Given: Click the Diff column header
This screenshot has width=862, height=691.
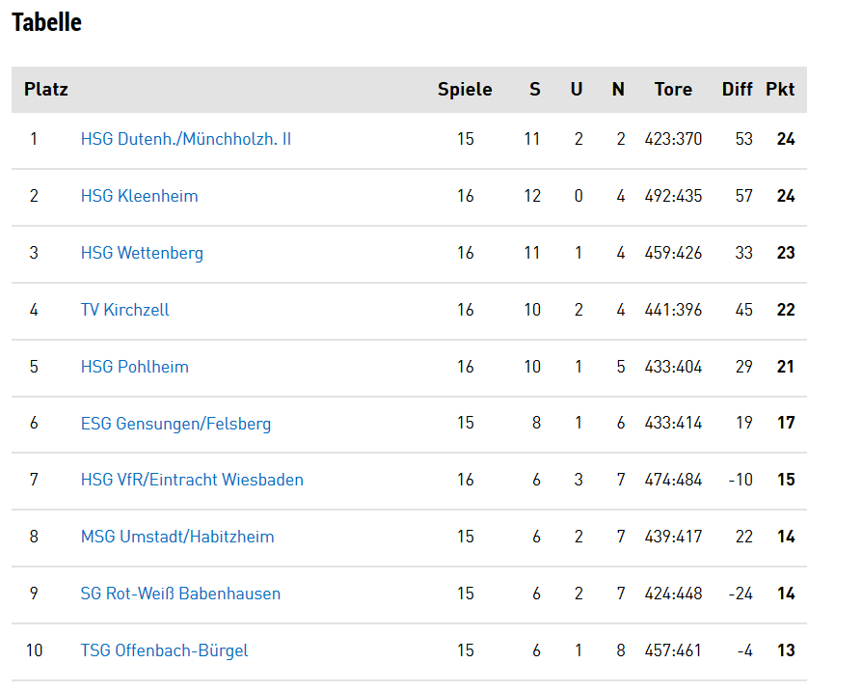Looking at the screenshot, I should click(737, 89).
